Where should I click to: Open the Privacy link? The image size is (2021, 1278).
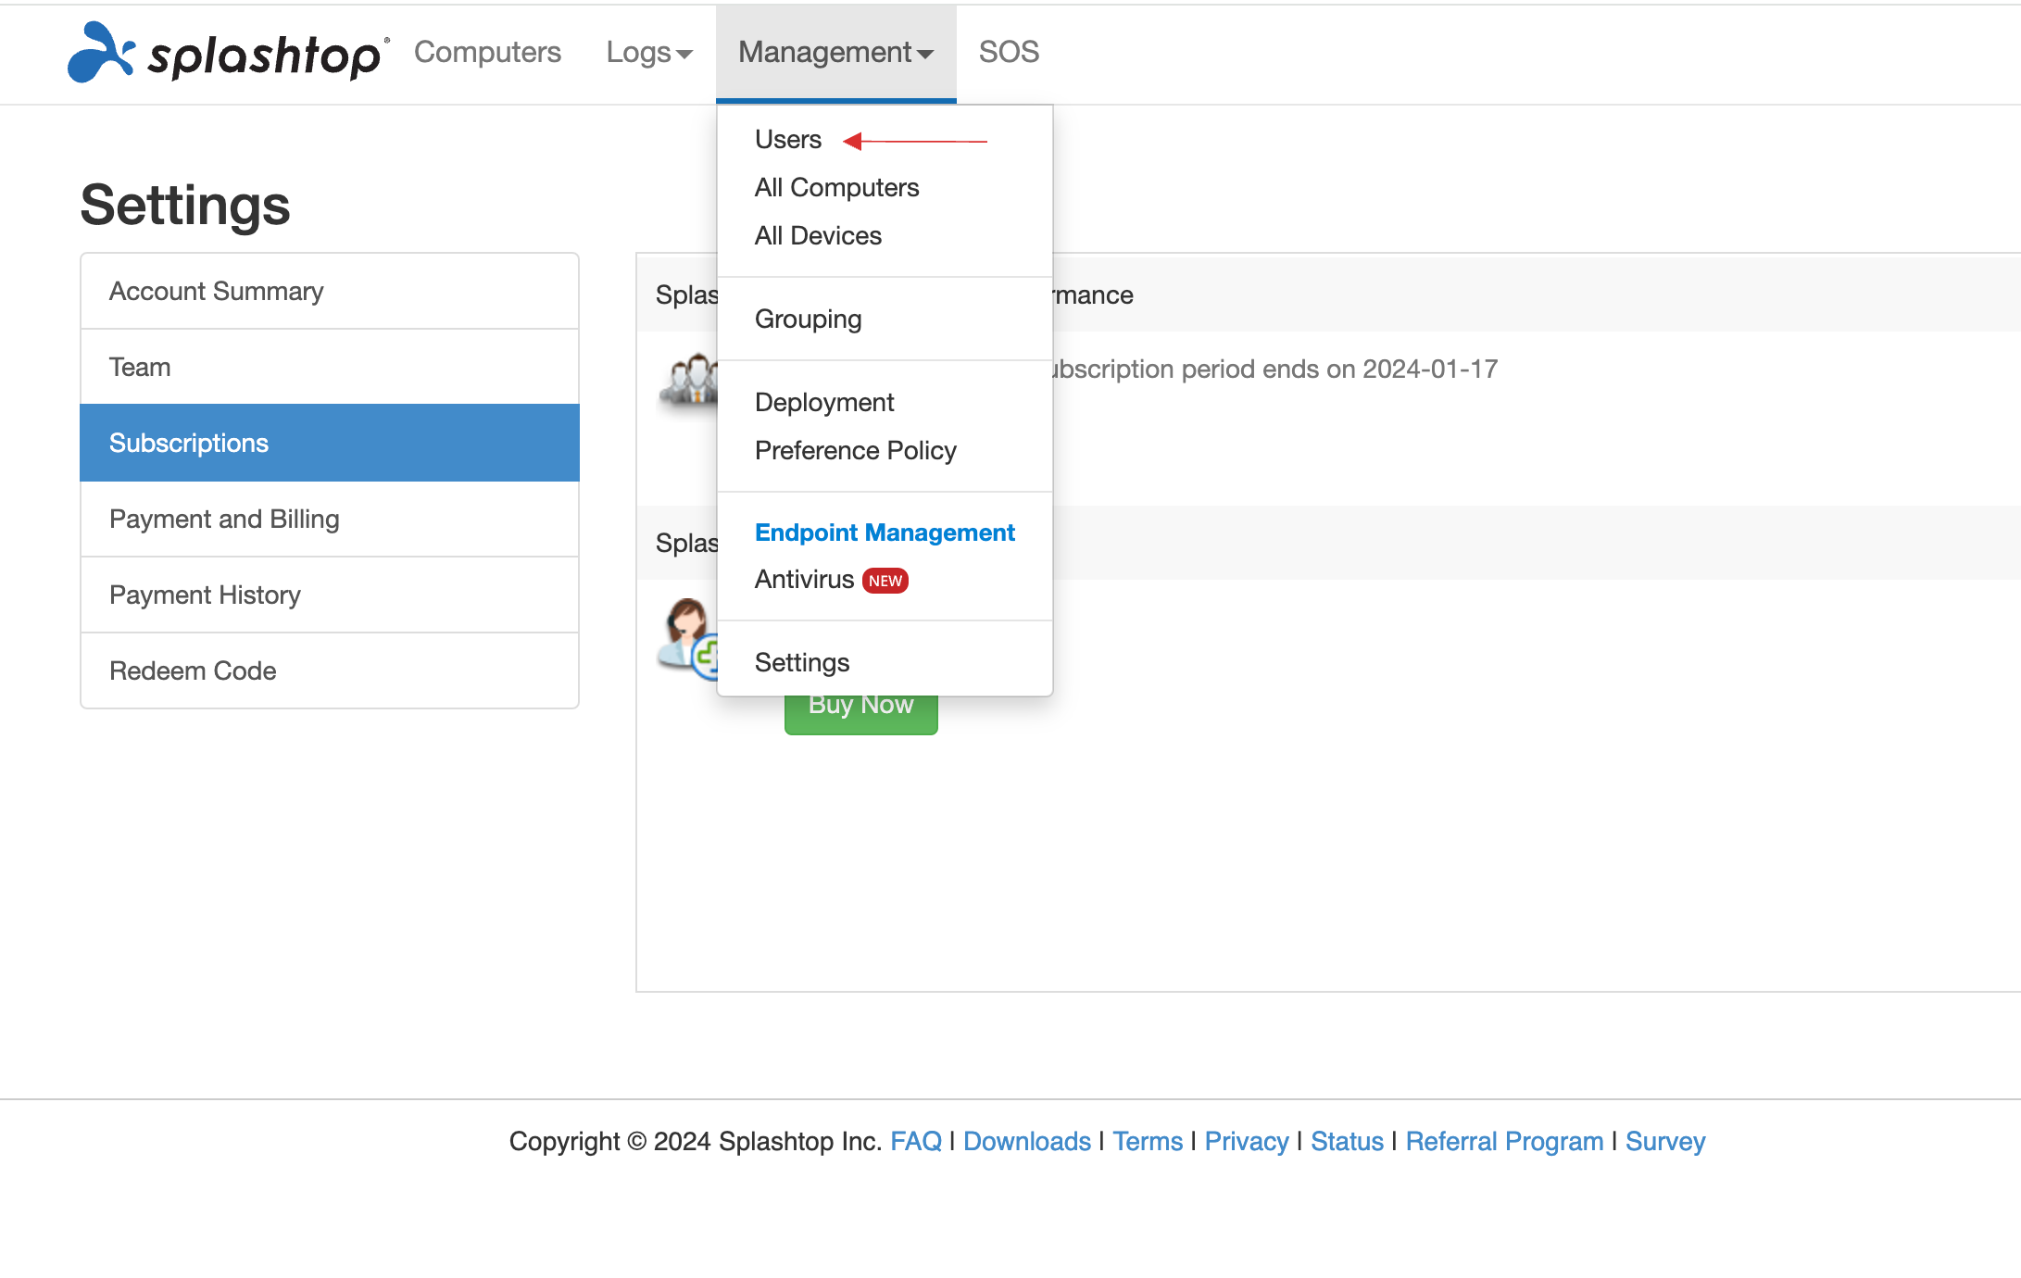pos(1247,1141)
